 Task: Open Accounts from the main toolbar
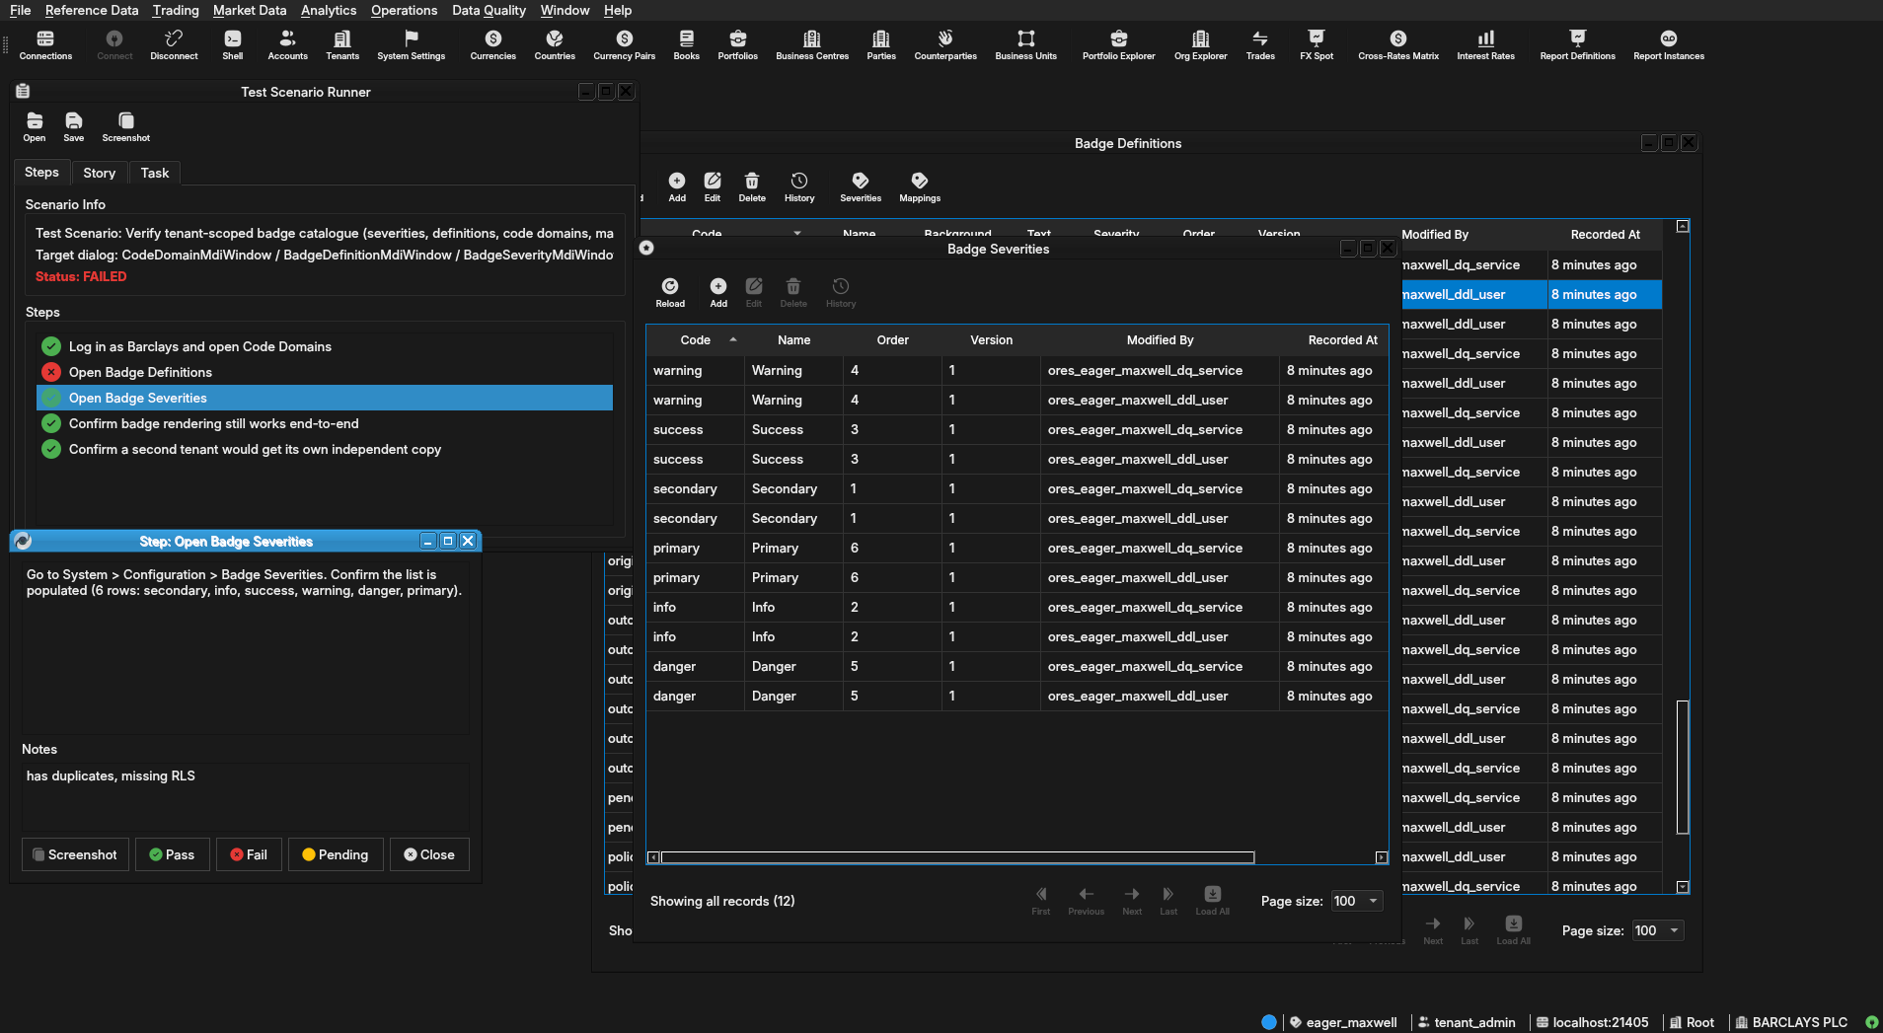pyautogui.click(x=287, y=44)
